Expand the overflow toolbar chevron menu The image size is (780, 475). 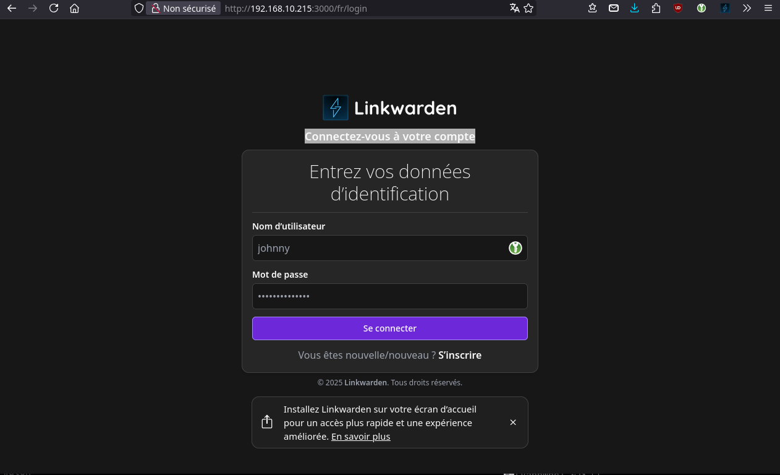pyautogui.click(x=747, y=9)
